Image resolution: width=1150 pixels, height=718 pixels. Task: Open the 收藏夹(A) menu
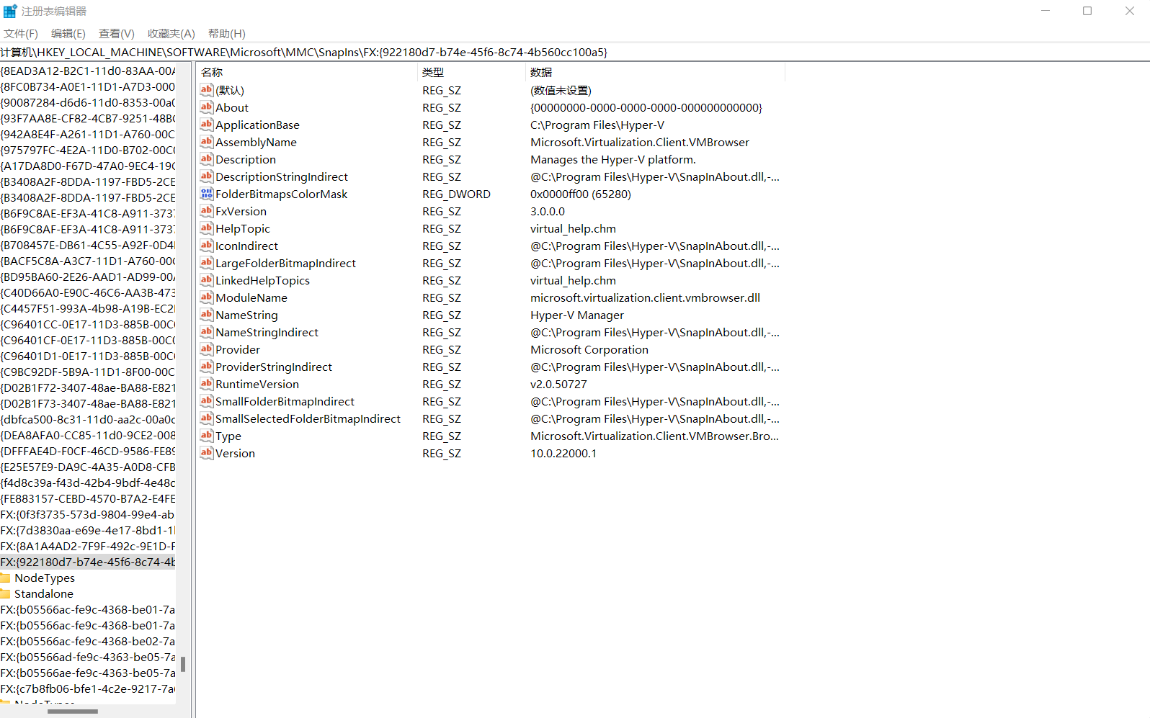pos(171,34)
